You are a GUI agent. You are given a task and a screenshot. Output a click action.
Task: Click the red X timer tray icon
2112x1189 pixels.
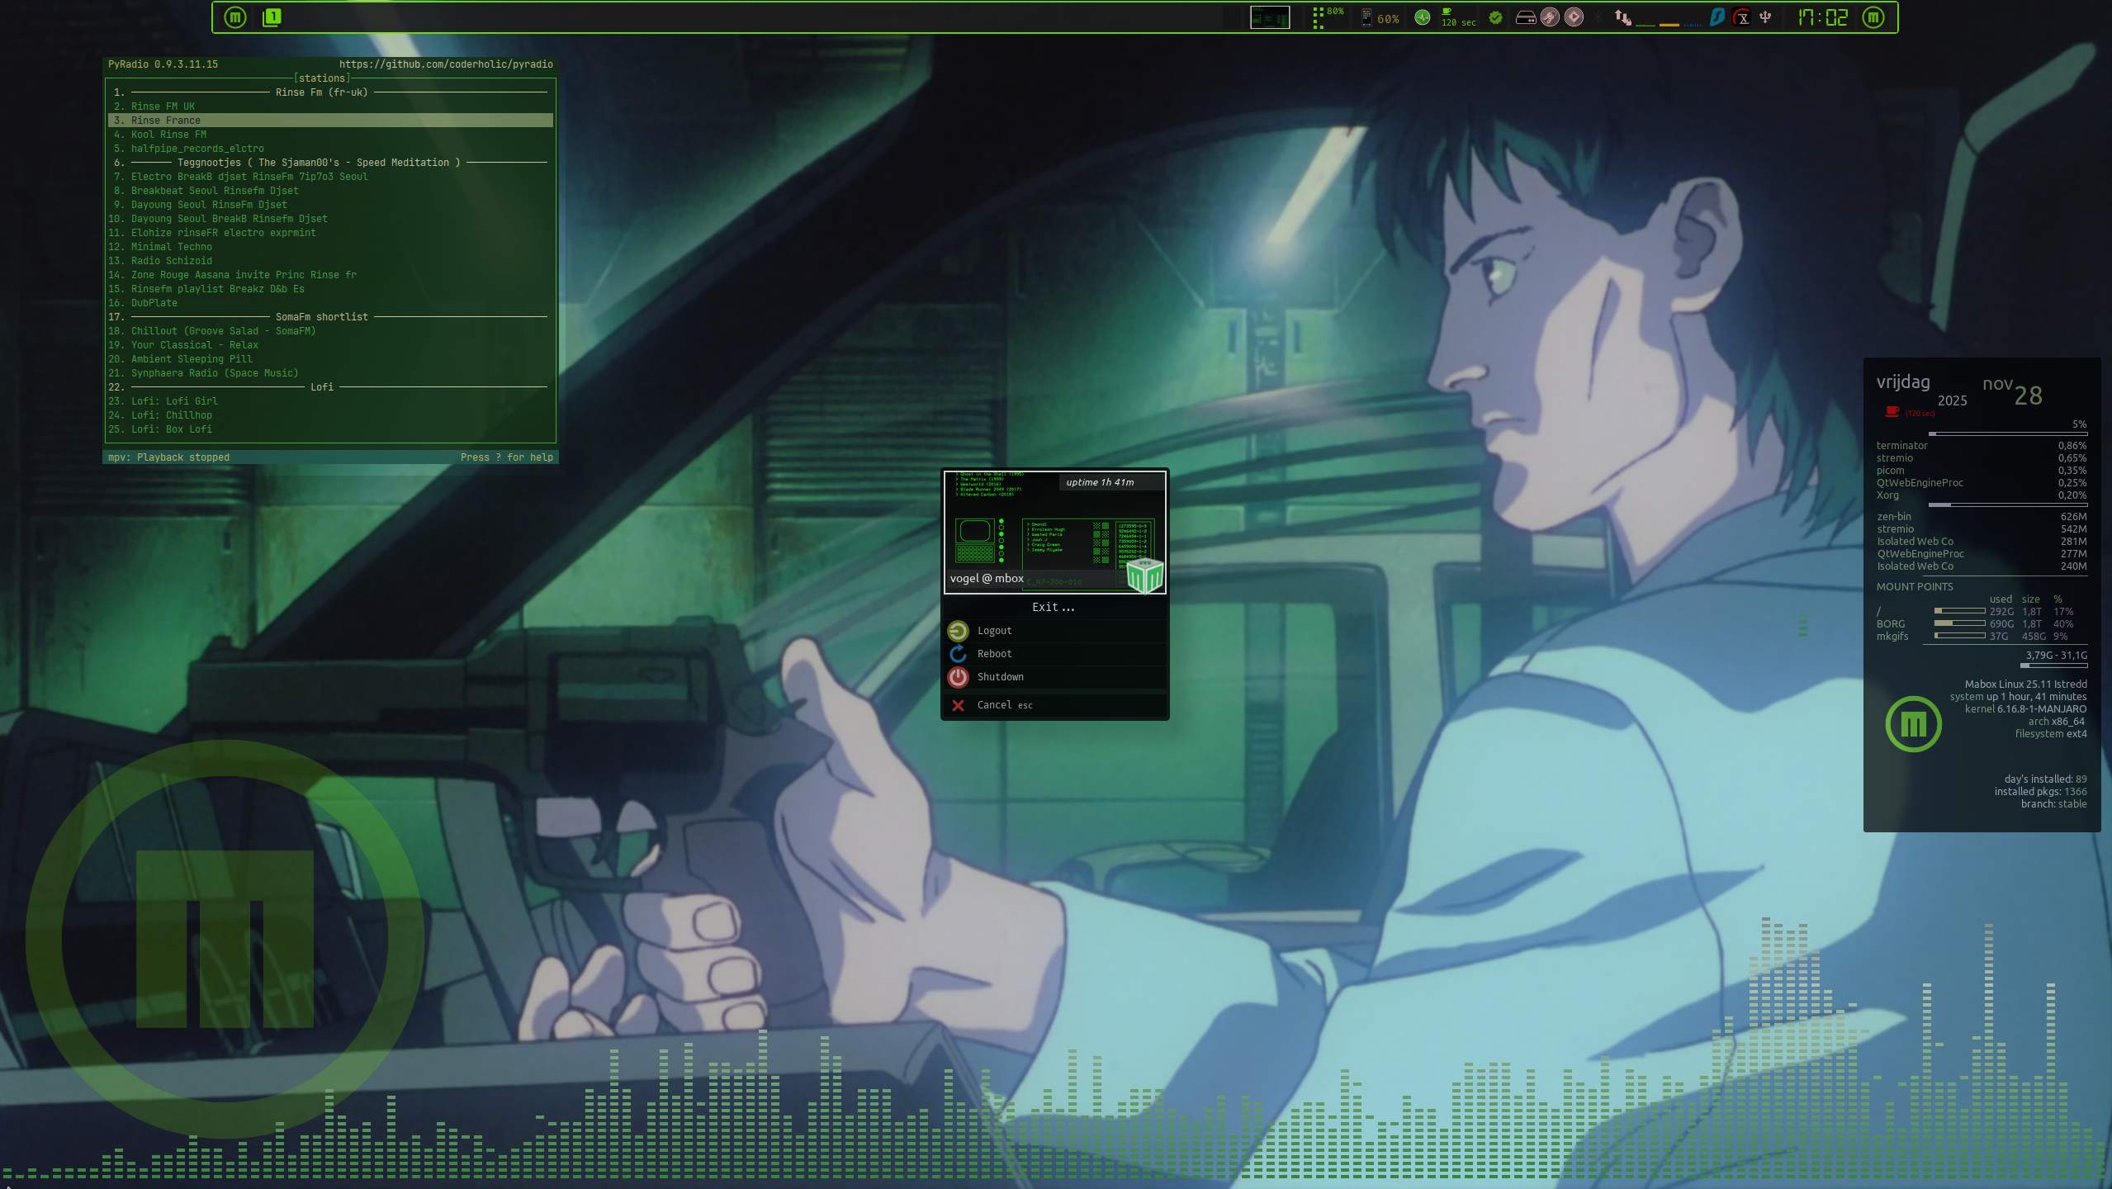(x=1742, y=17)
